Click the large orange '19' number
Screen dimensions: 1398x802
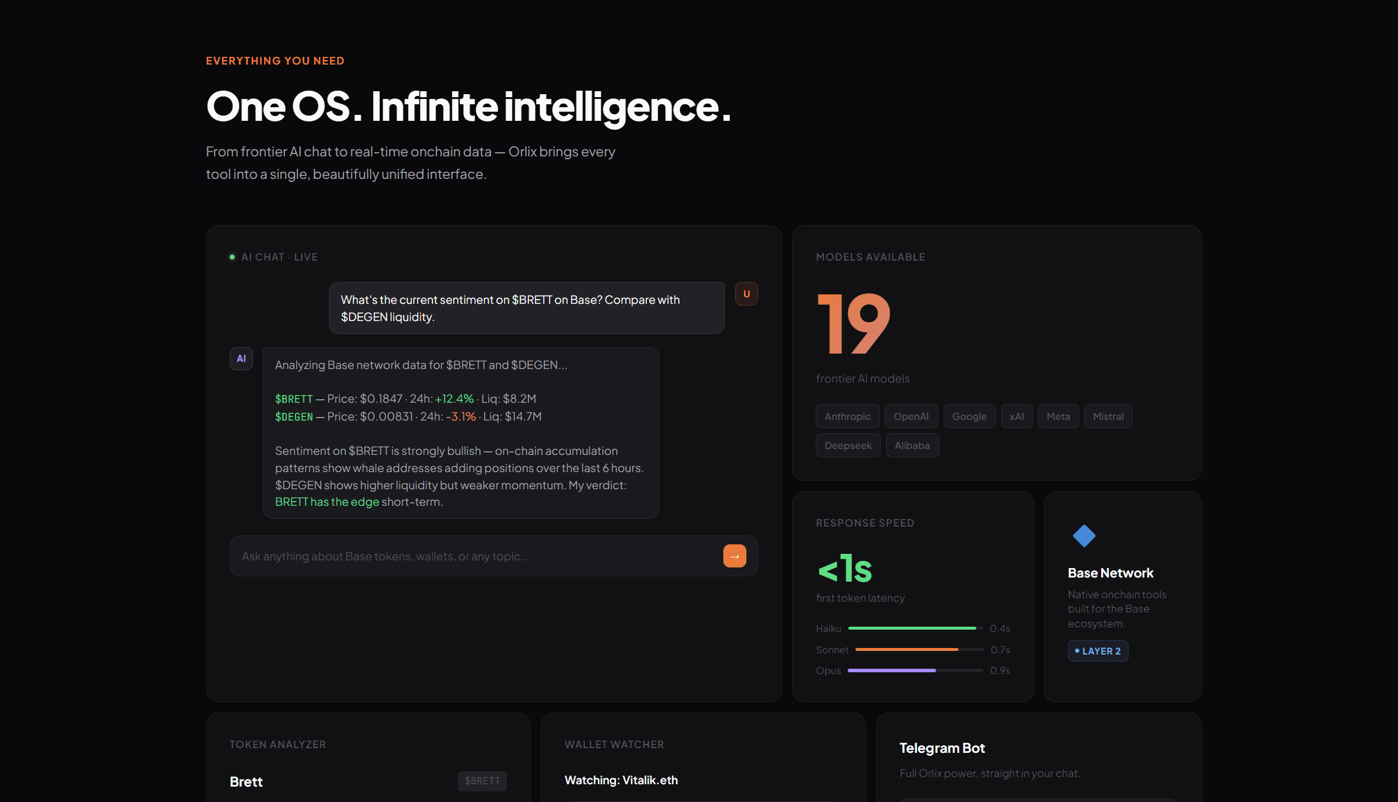tap(853, 323)
